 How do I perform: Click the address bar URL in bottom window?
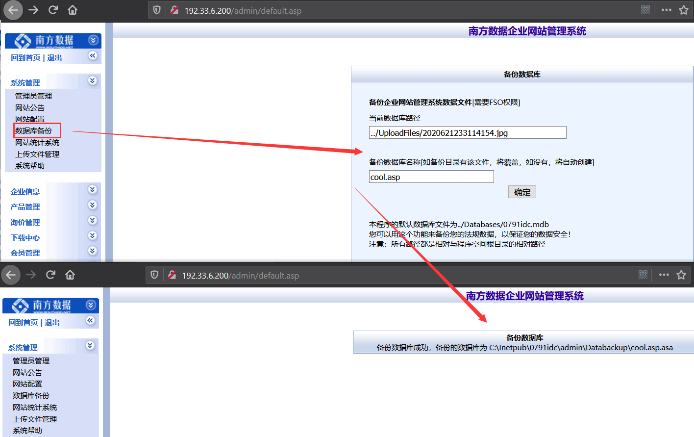(240, 276)
